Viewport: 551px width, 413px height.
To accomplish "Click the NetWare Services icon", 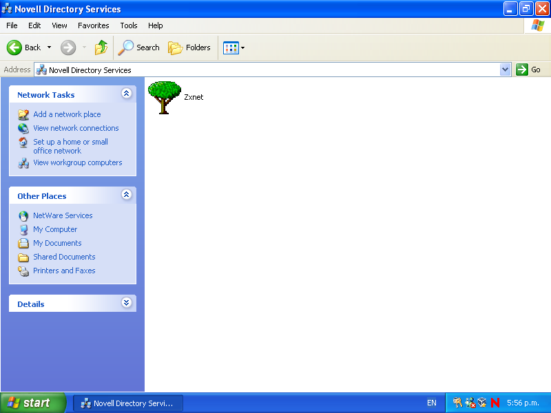I will (23, 216).
